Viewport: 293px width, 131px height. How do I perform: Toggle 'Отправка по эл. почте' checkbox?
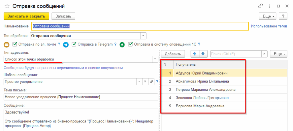pos(15,44)
